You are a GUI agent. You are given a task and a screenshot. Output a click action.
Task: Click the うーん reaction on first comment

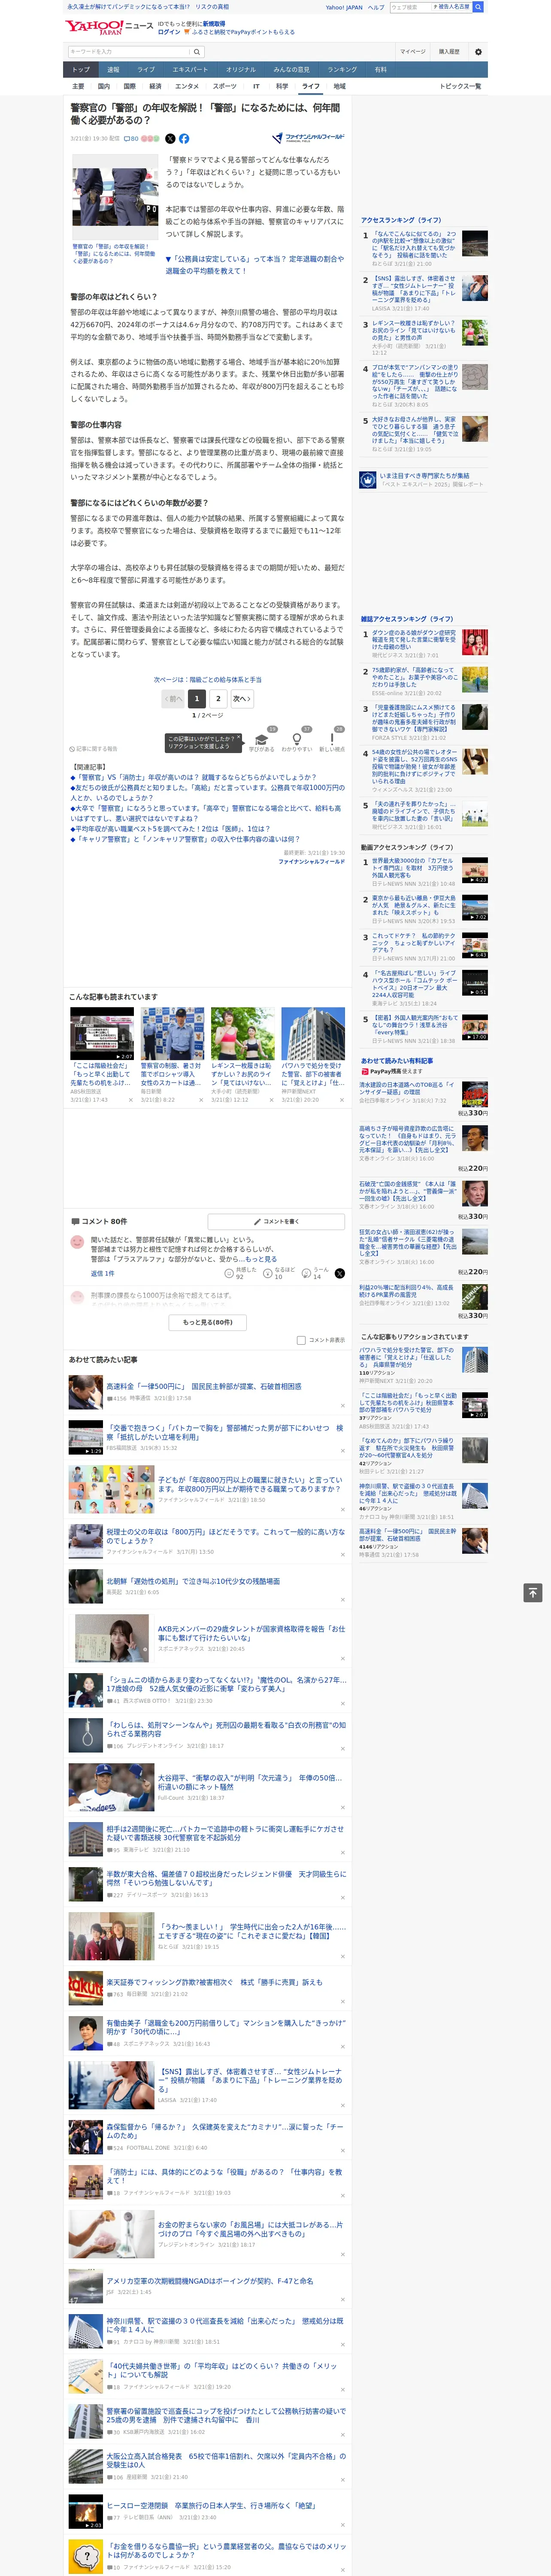tap(306, 1273)
